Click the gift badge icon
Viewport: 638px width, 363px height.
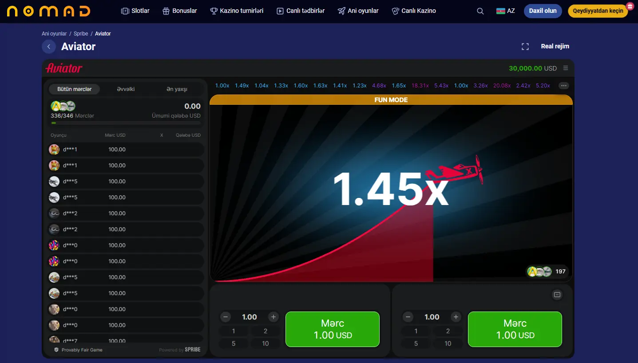click(630, 6)
